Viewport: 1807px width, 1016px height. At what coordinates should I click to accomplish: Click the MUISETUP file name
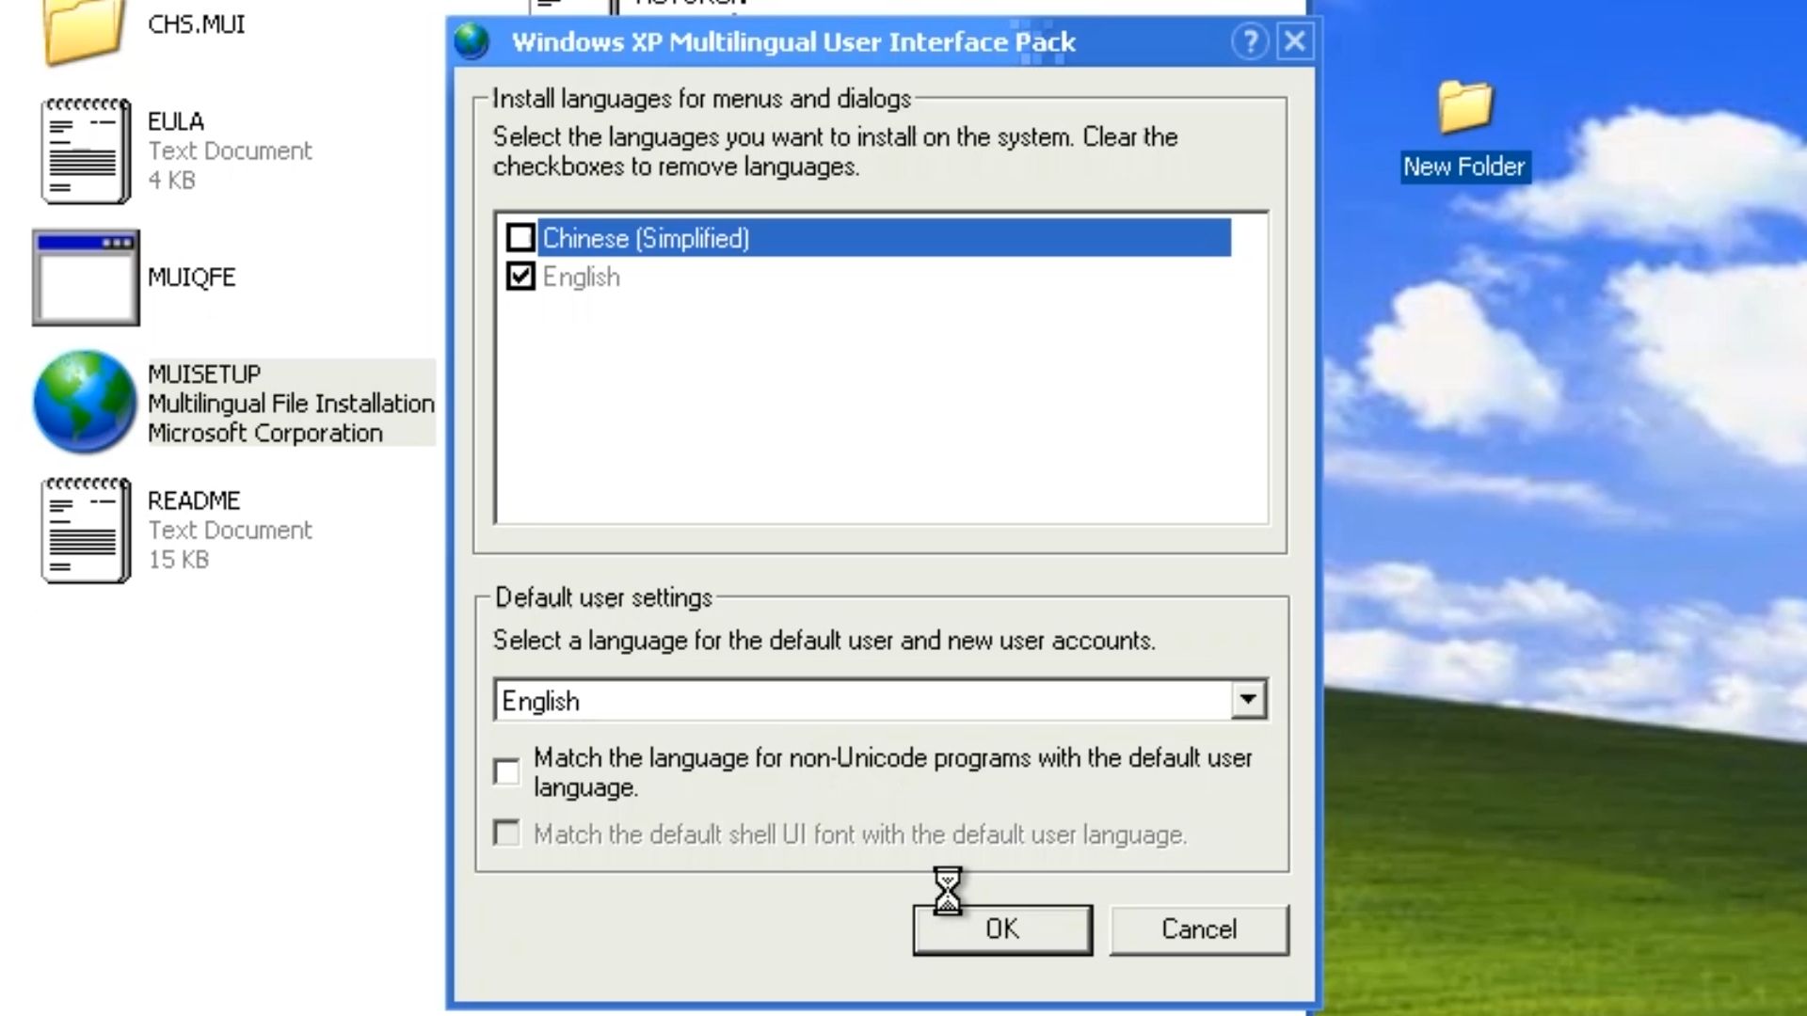click(x=204, y=373)
